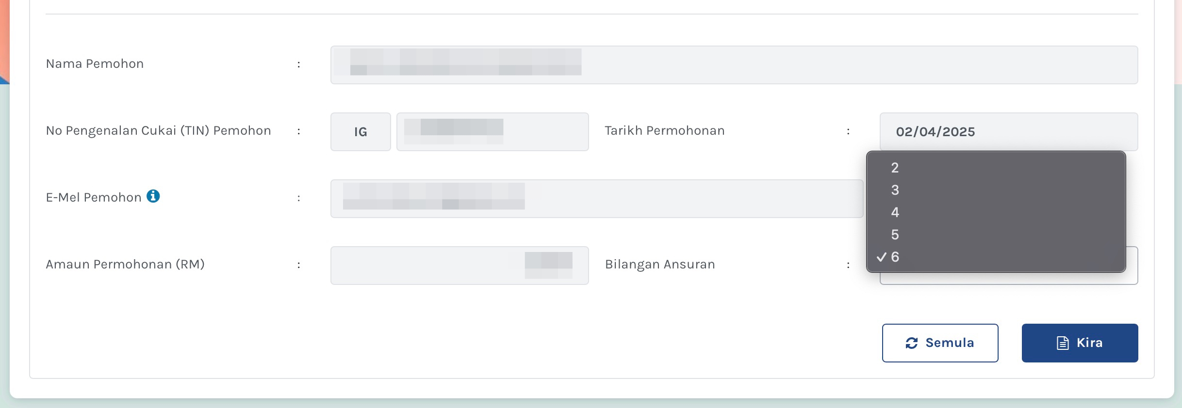This screenshot has height=408, width=1182.
Task: Click the Kira calculate button
Action: (x=1080, y=343)
